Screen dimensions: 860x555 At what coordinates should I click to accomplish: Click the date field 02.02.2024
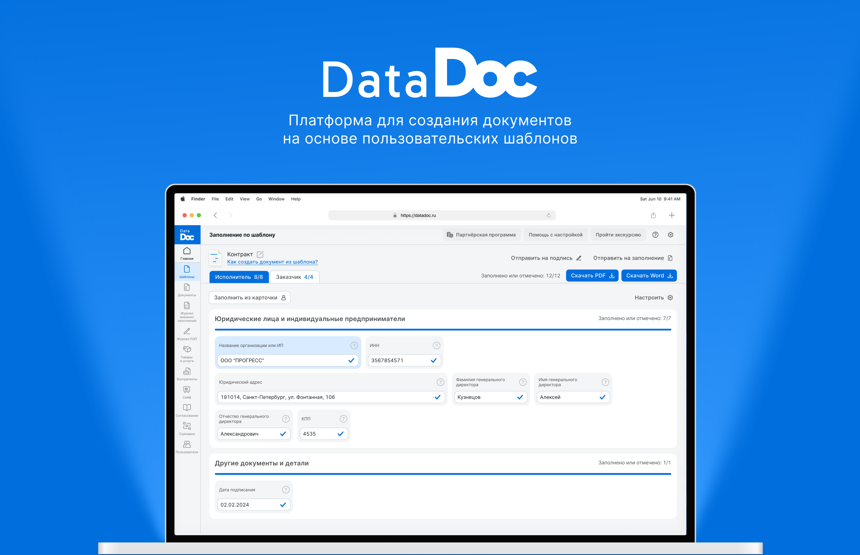254,505
